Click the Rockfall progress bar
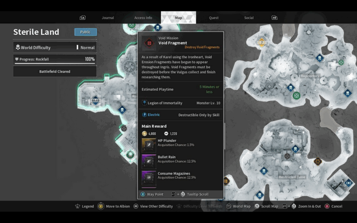 pyautogui.click(x=55, y=59)
